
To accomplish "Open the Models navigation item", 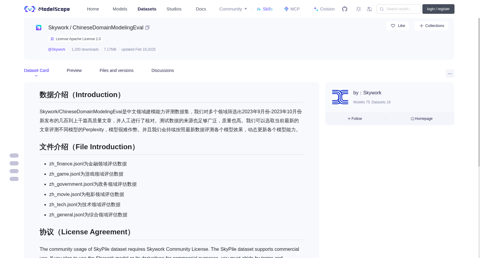I will point(120,9).
